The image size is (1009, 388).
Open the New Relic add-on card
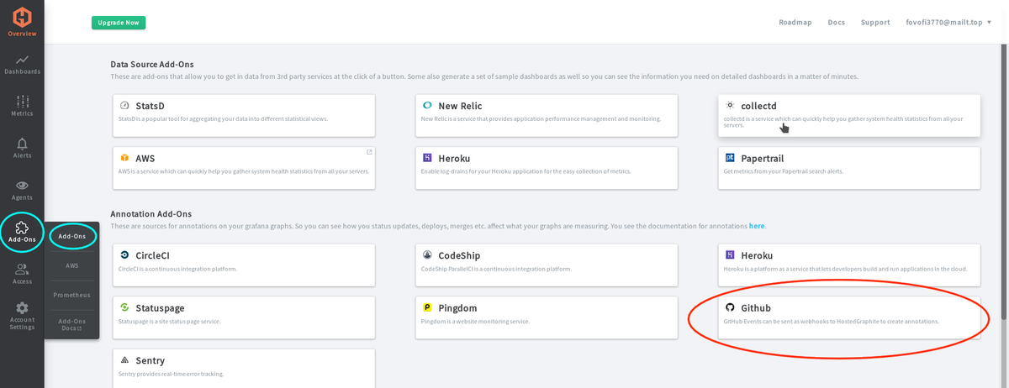[547, 115]
